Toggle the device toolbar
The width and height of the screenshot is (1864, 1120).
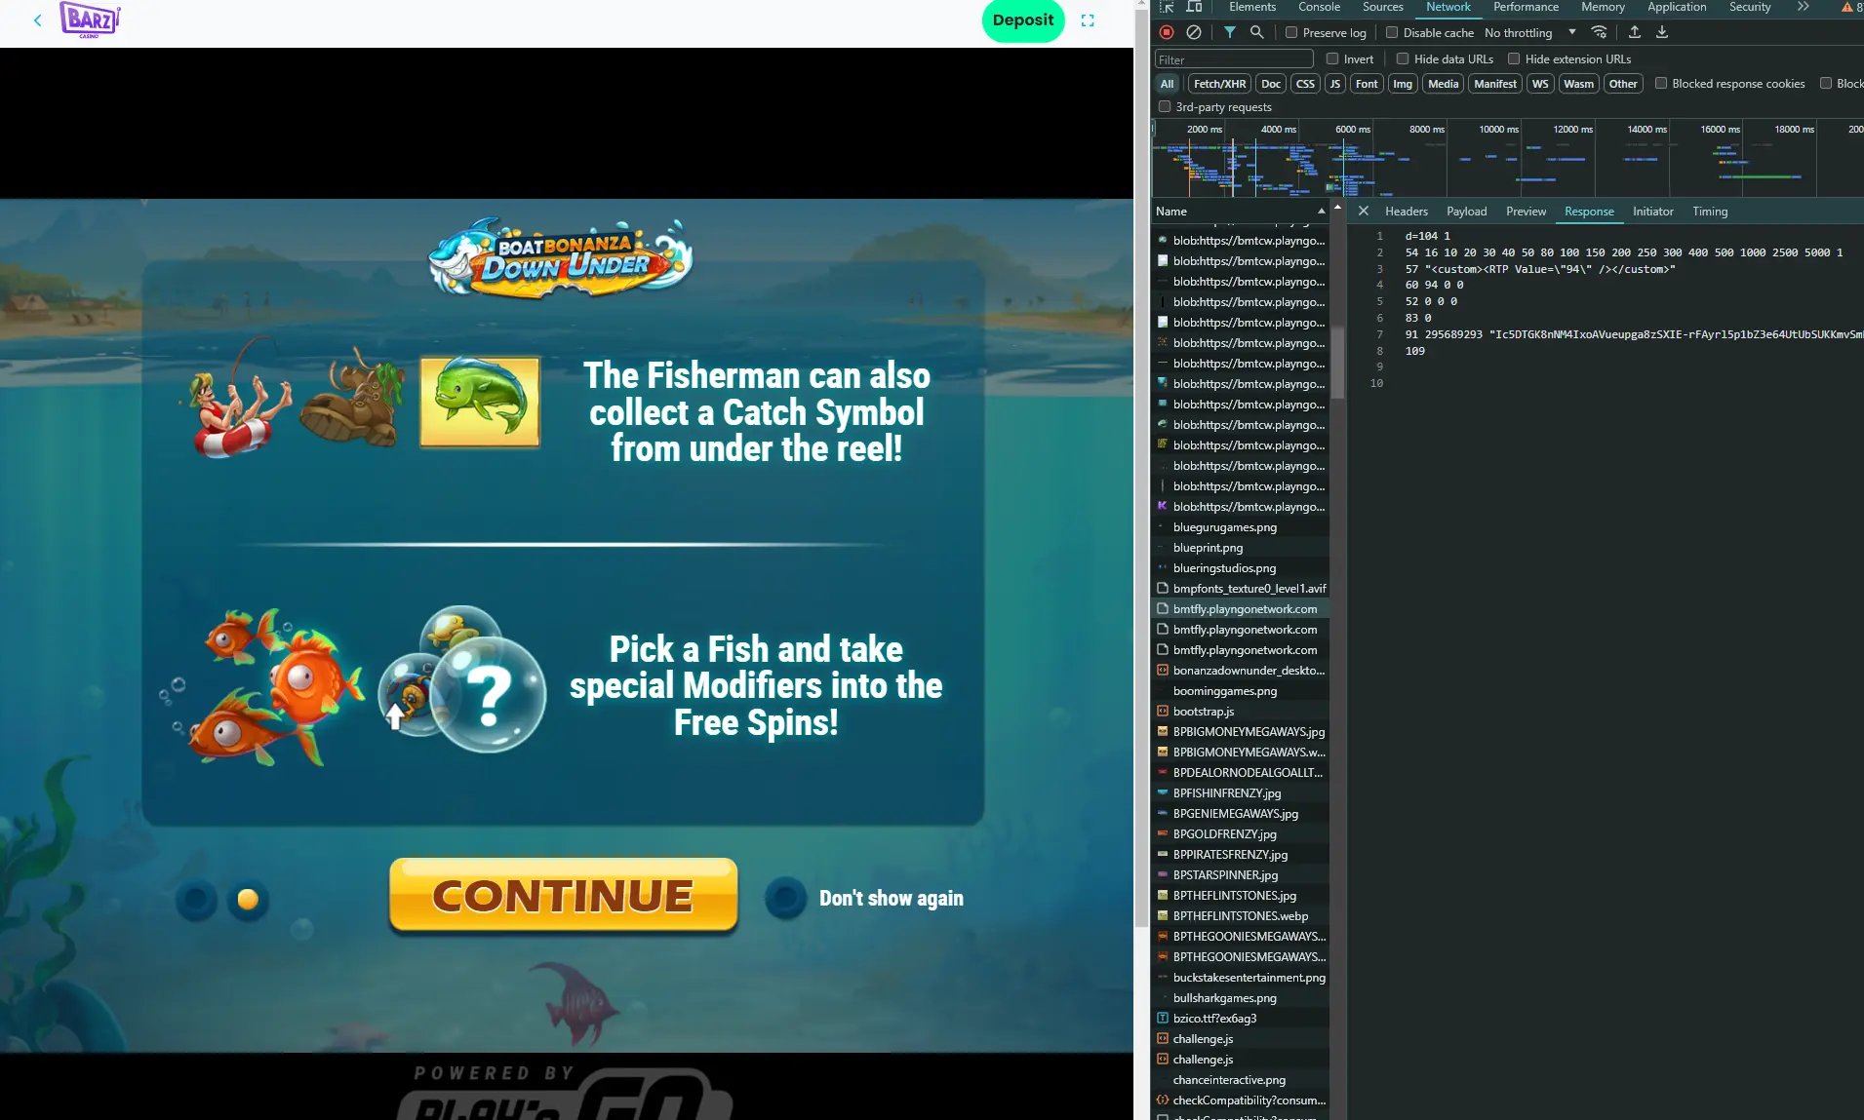click(x=1194, y=7)
